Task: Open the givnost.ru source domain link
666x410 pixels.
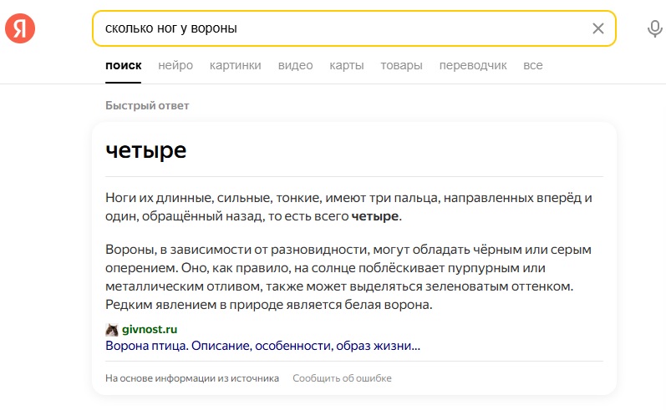Action: 150,329
